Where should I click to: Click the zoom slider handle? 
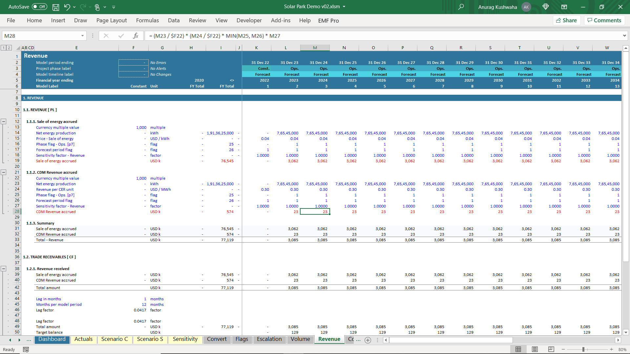583,349
